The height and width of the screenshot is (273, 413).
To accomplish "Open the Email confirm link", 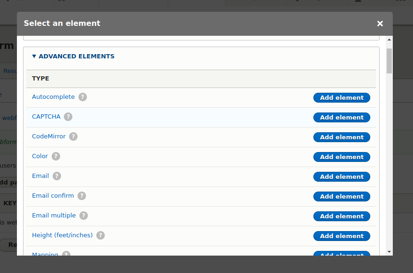I will (x=53, y=196).
